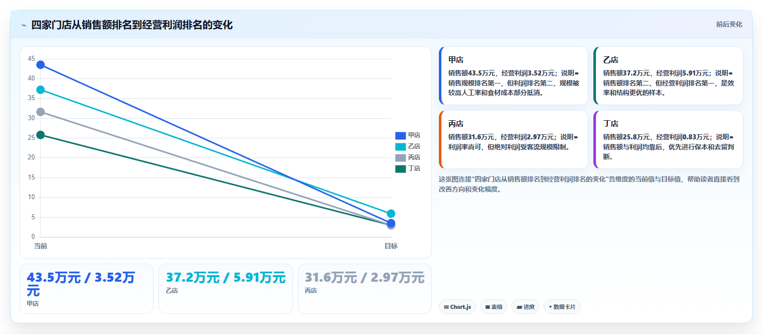
Task: Toggle 丁店 series via its green legend swatch
Action: click(x=401, y=169)
